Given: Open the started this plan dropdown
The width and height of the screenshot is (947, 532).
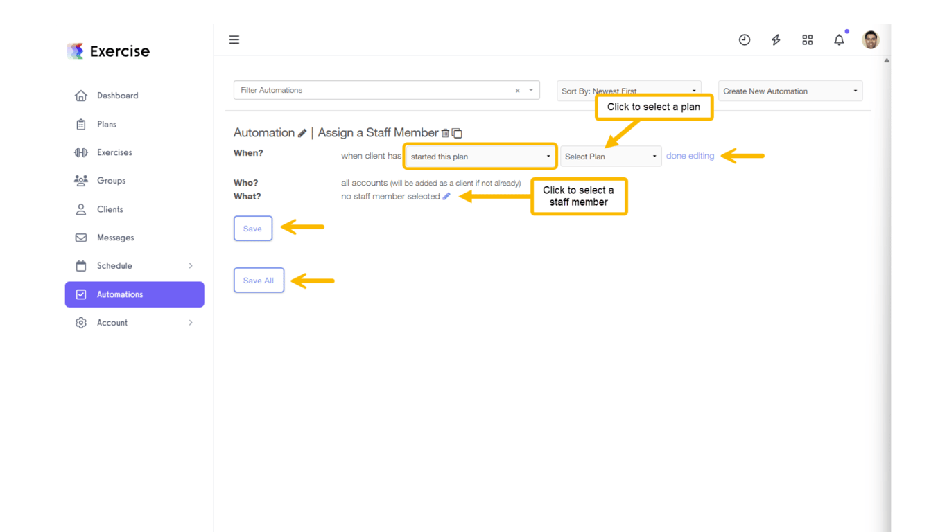Looking at the screenshot, I should pyautogui.click(x=479, y=156).
